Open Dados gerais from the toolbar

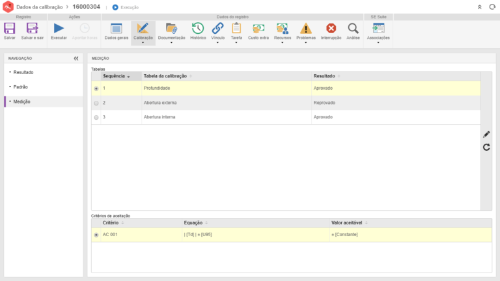point(117,29)
